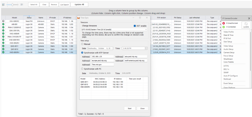The height and width of the screenshot is (117, 252).
Task: Open 802.1x in the side menu
Action: pyautogui.click(x=226, y=69)
